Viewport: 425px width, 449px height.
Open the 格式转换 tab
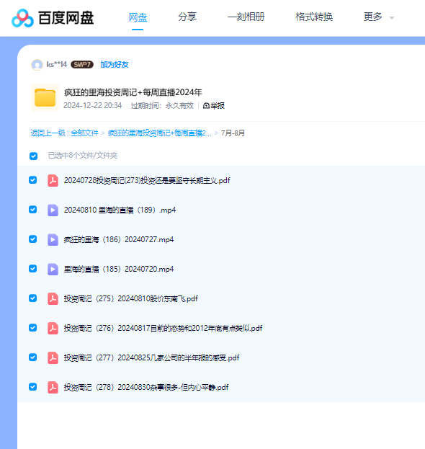(x=314, y=17)
